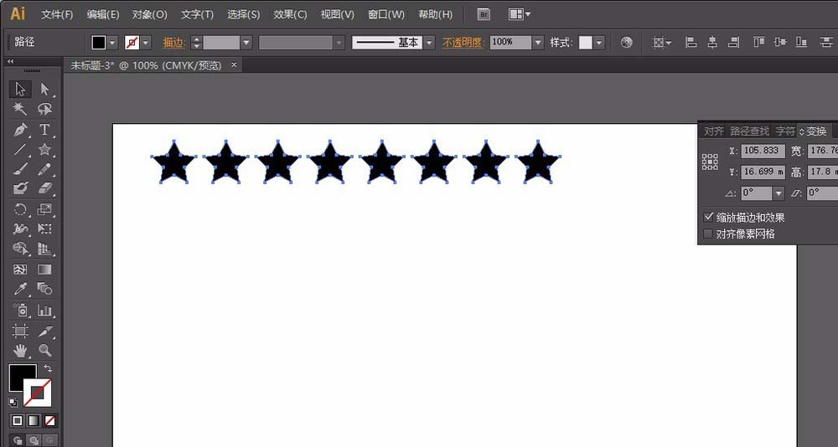Select the Type tool

pyautogui.click(x=45, y=129)
